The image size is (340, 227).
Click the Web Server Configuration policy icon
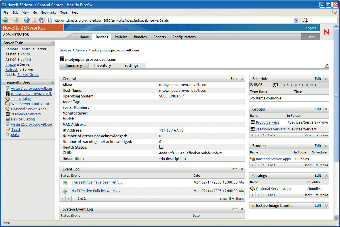point(8,104)
